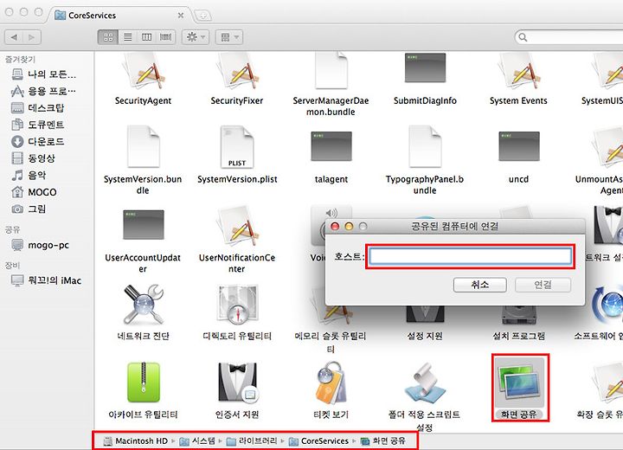
Task: Select SystemVersion.bundle file icon
Action: click(143, 146)
